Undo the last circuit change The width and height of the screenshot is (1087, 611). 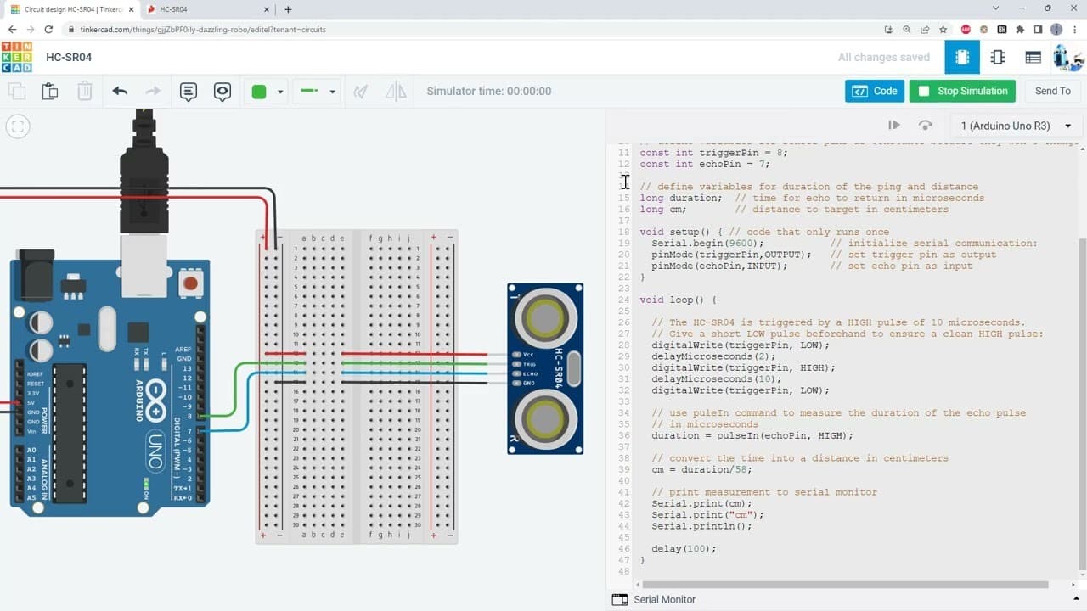tap(119, 90)
